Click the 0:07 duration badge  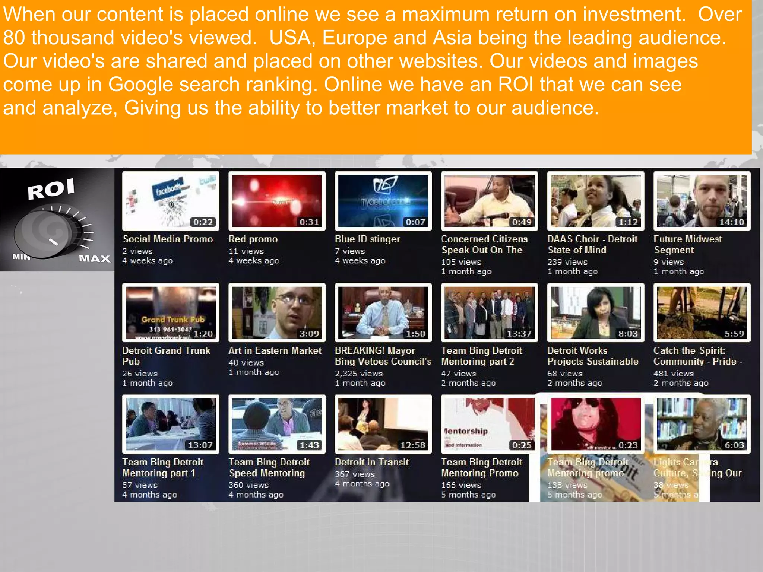point(415,222)
